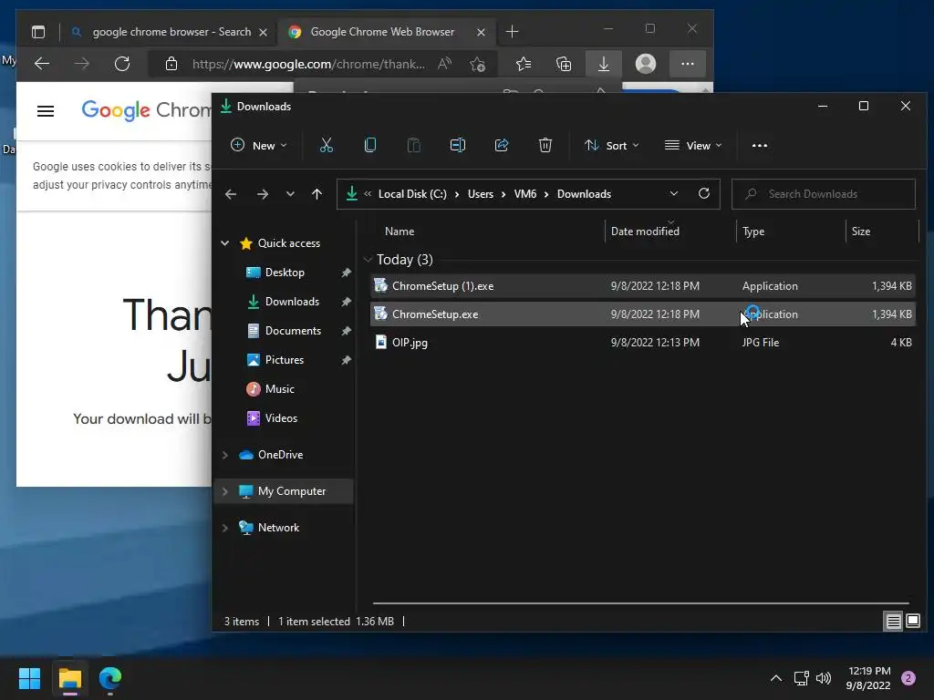Click the Copy icon in Explorer toolbar
This screenshot has height=700, width=934.
[370, 145]
